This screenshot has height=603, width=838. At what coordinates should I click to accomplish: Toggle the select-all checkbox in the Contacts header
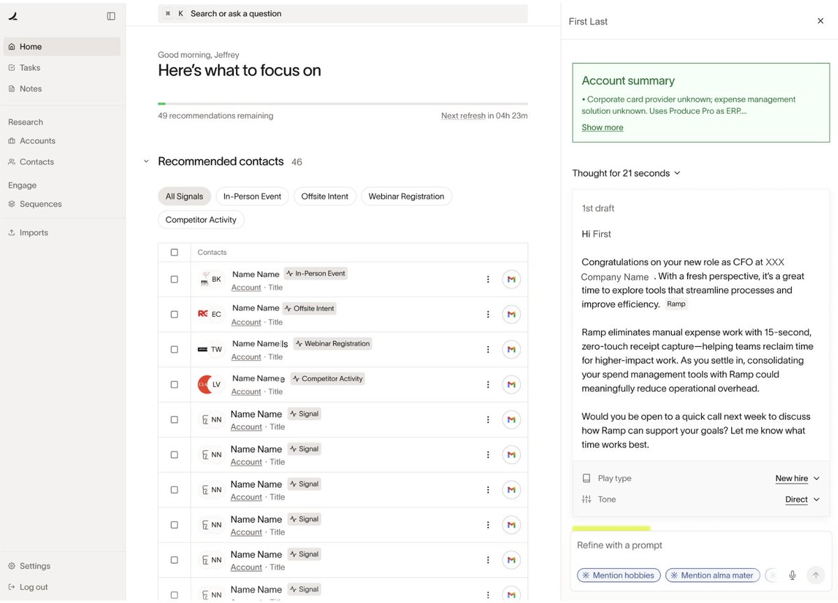(175, 253)
